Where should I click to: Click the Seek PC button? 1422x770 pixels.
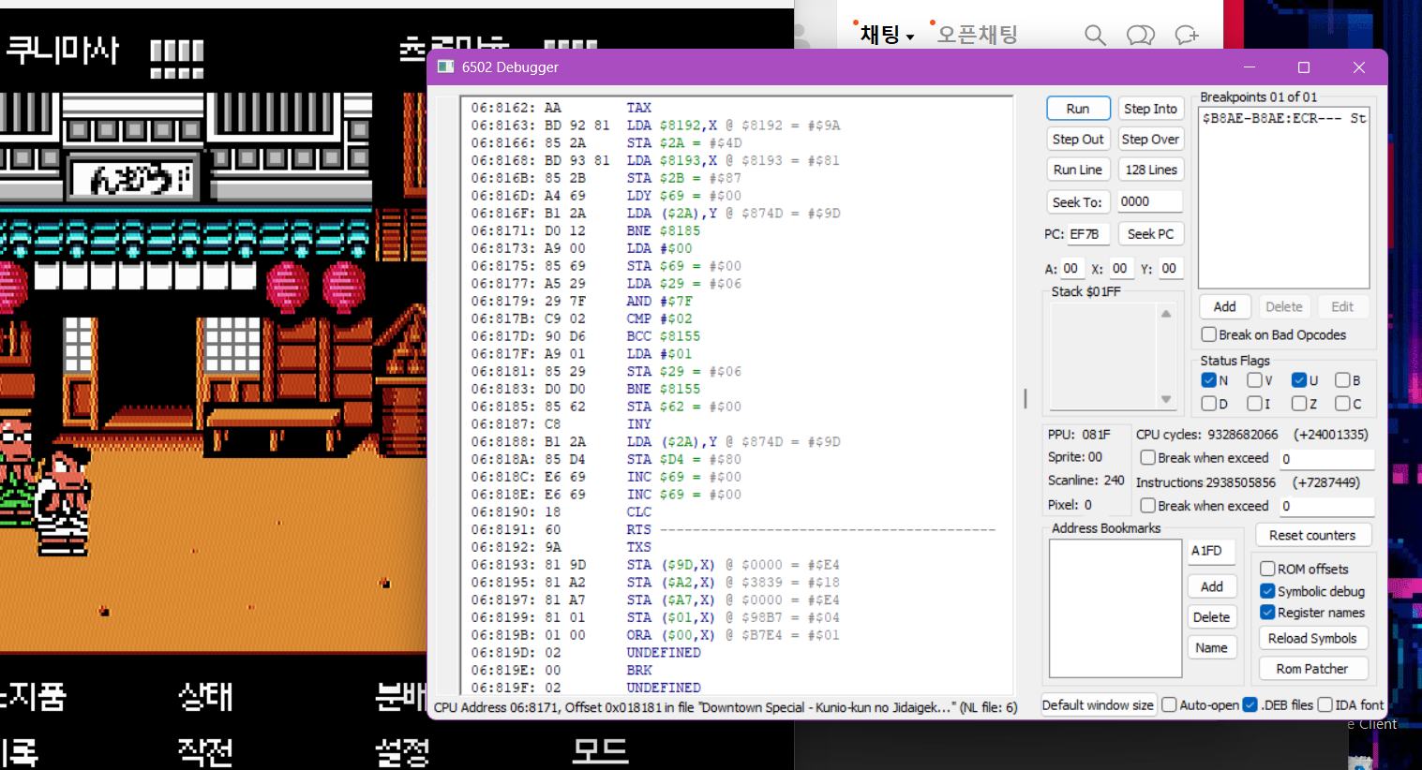[1150, 233]
